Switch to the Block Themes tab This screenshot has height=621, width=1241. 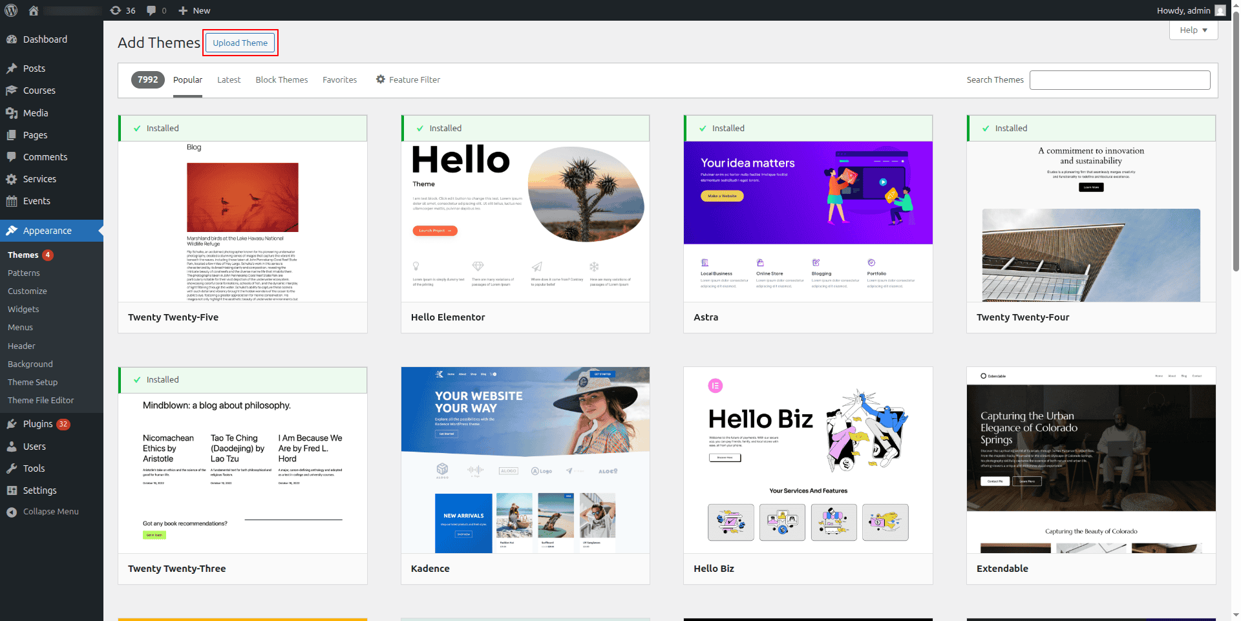coord(281,79)
